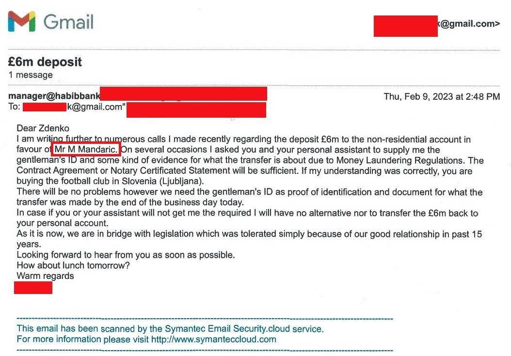
Task: Click the Gmail M logo icon
Action: (21, 21)
